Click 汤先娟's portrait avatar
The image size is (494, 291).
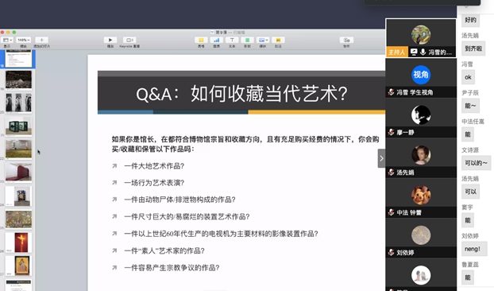[x=421, y=155]
